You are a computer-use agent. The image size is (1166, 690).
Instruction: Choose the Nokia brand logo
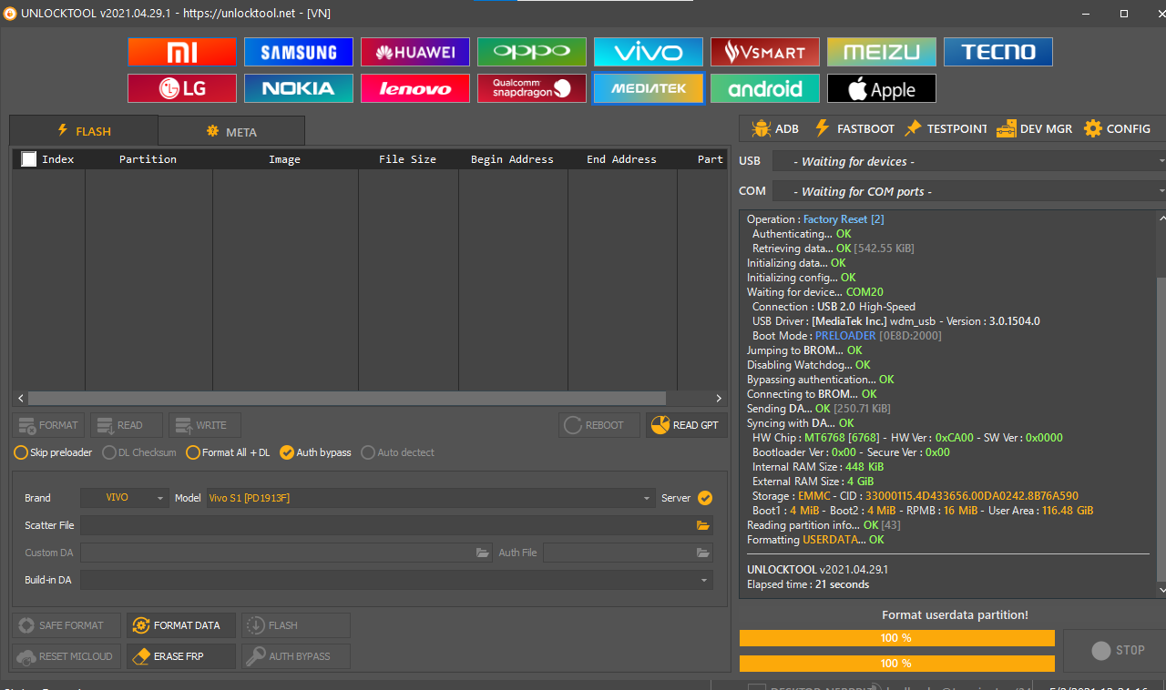tap(299, 88)
